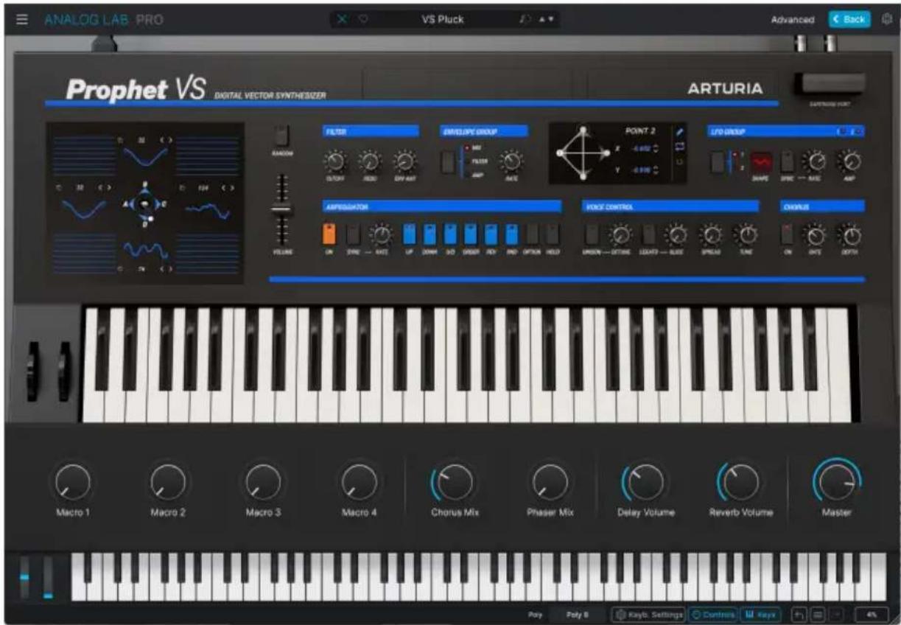
Task: Click the right oscillator C waveform display
Action: coord(209,210)
